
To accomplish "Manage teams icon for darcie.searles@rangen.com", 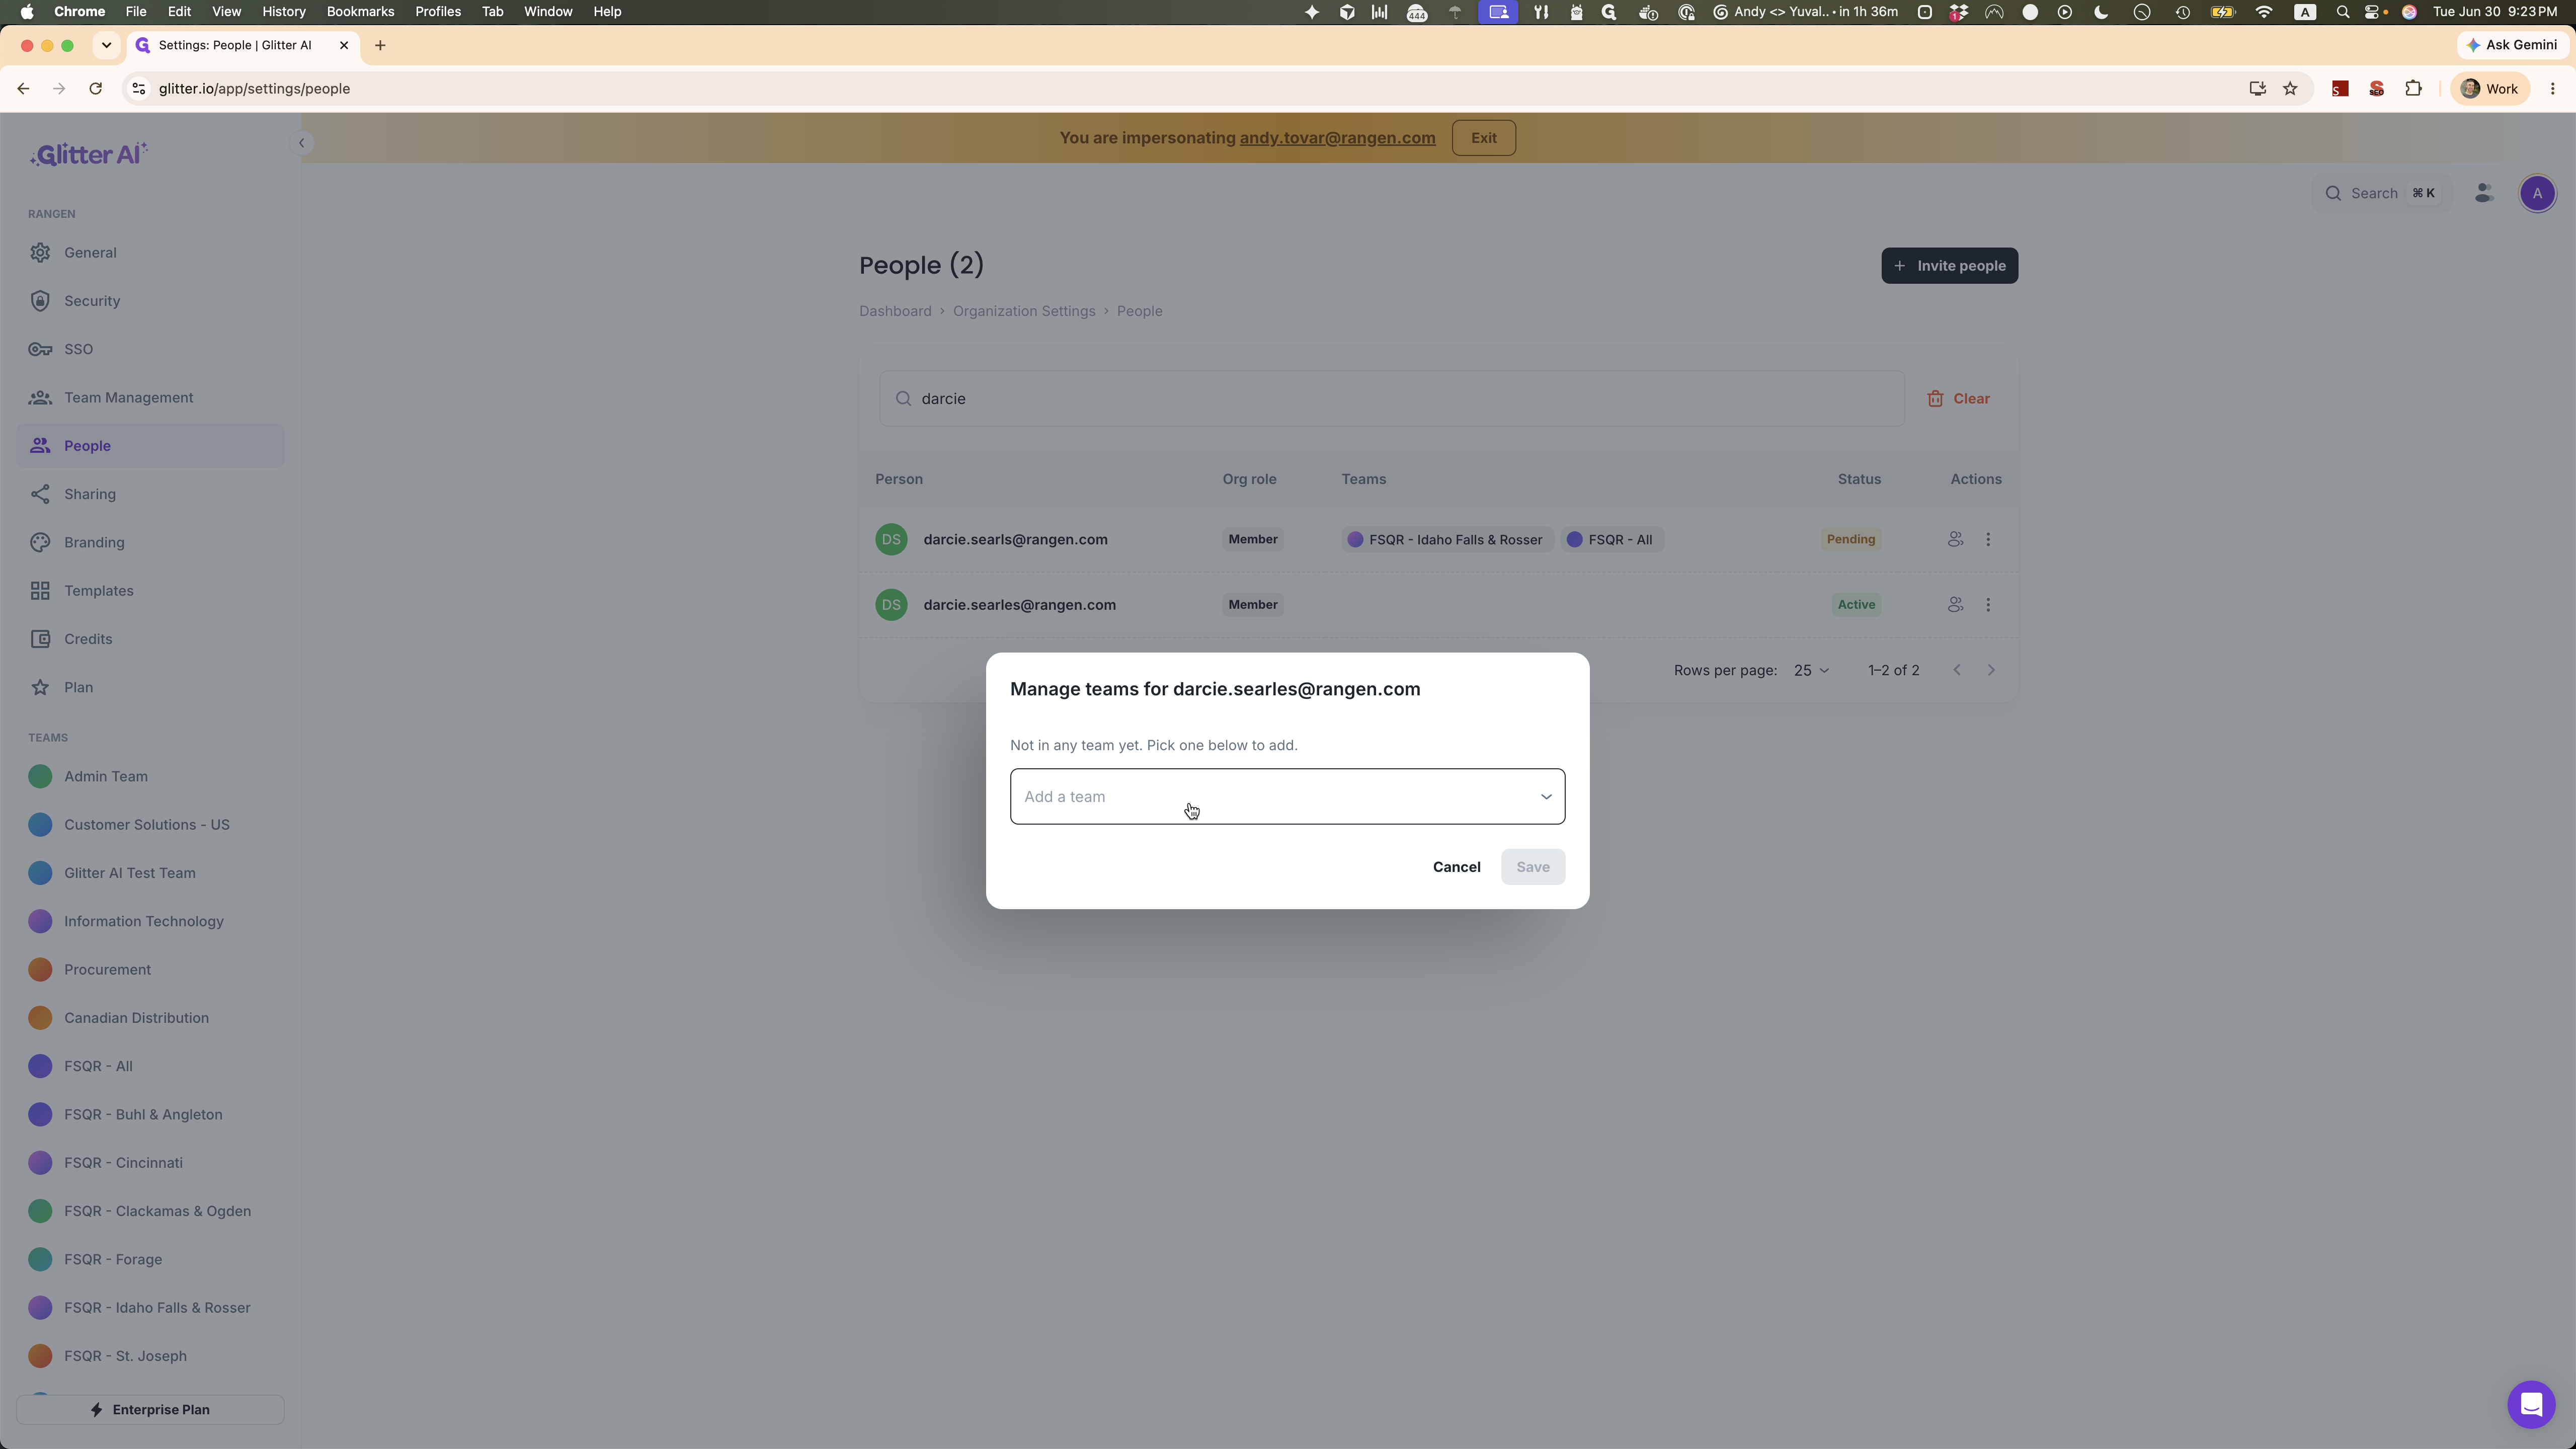I will [x=1955, y=605].
